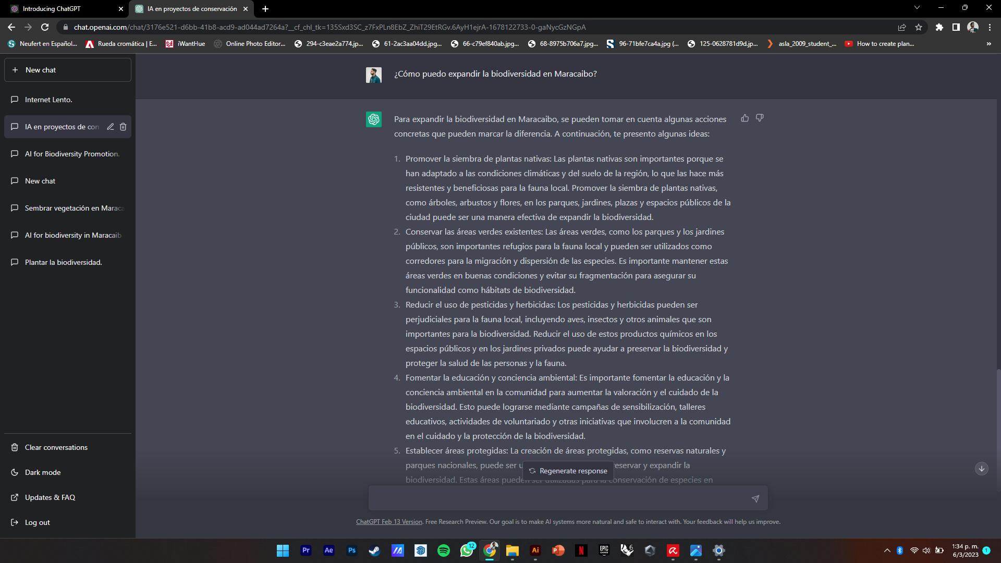Open the Rueda cromática bookmark
This screenshot has width=1001, height=563.
click(121, 44)
